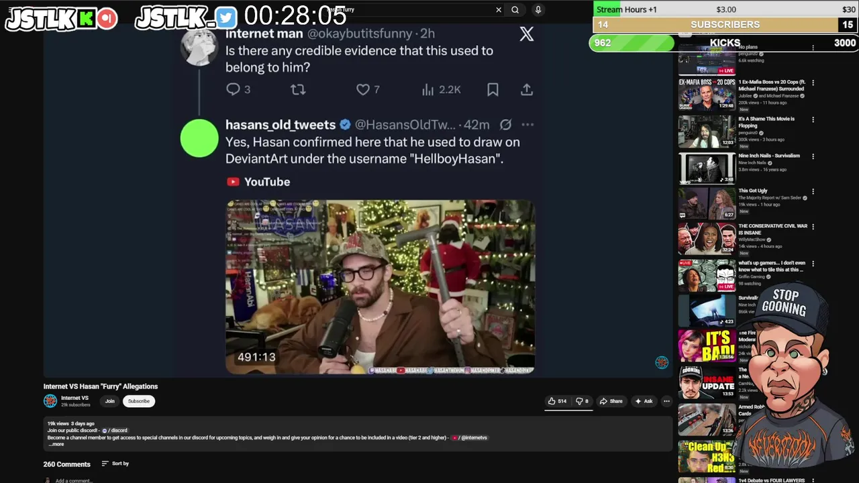Toggle the heart like on the tweet
This screenshot has height=483, width=859.
(363, 89)
